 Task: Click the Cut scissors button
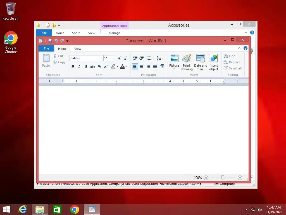coord(58,56)
